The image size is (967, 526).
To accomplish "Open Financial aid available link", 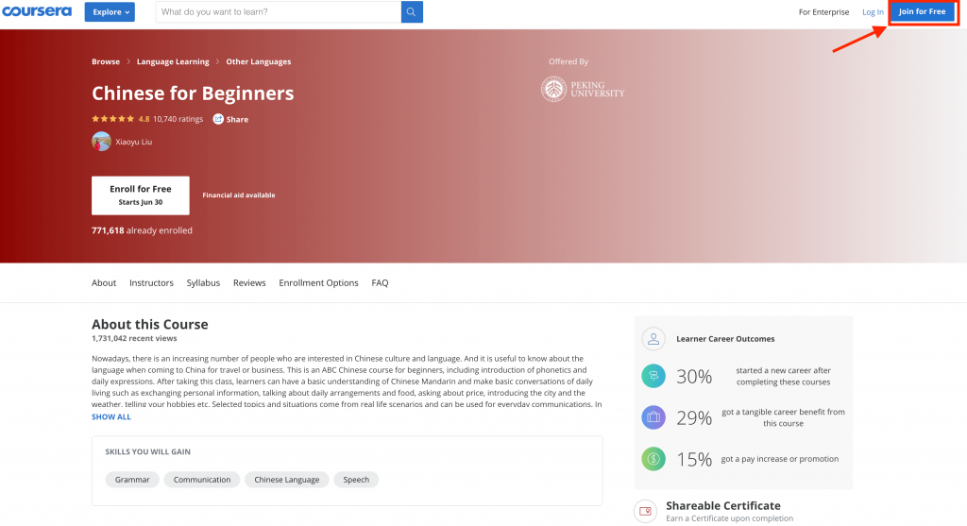I will click(x=239, y=195).
